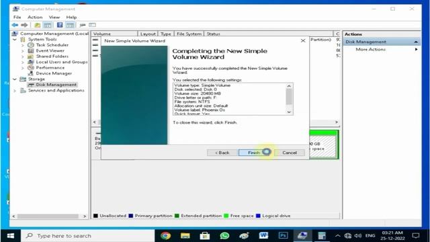
Task: Click settings list scroll up arrow
Action: pos(289,86)
